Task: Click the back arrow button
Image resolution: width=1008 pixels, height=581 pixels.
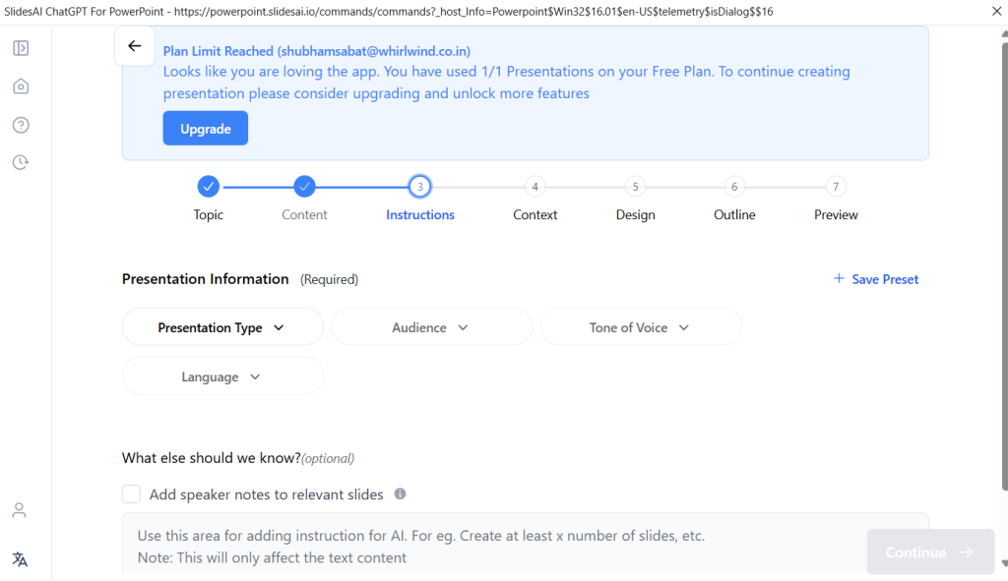Action: [135, 46]
